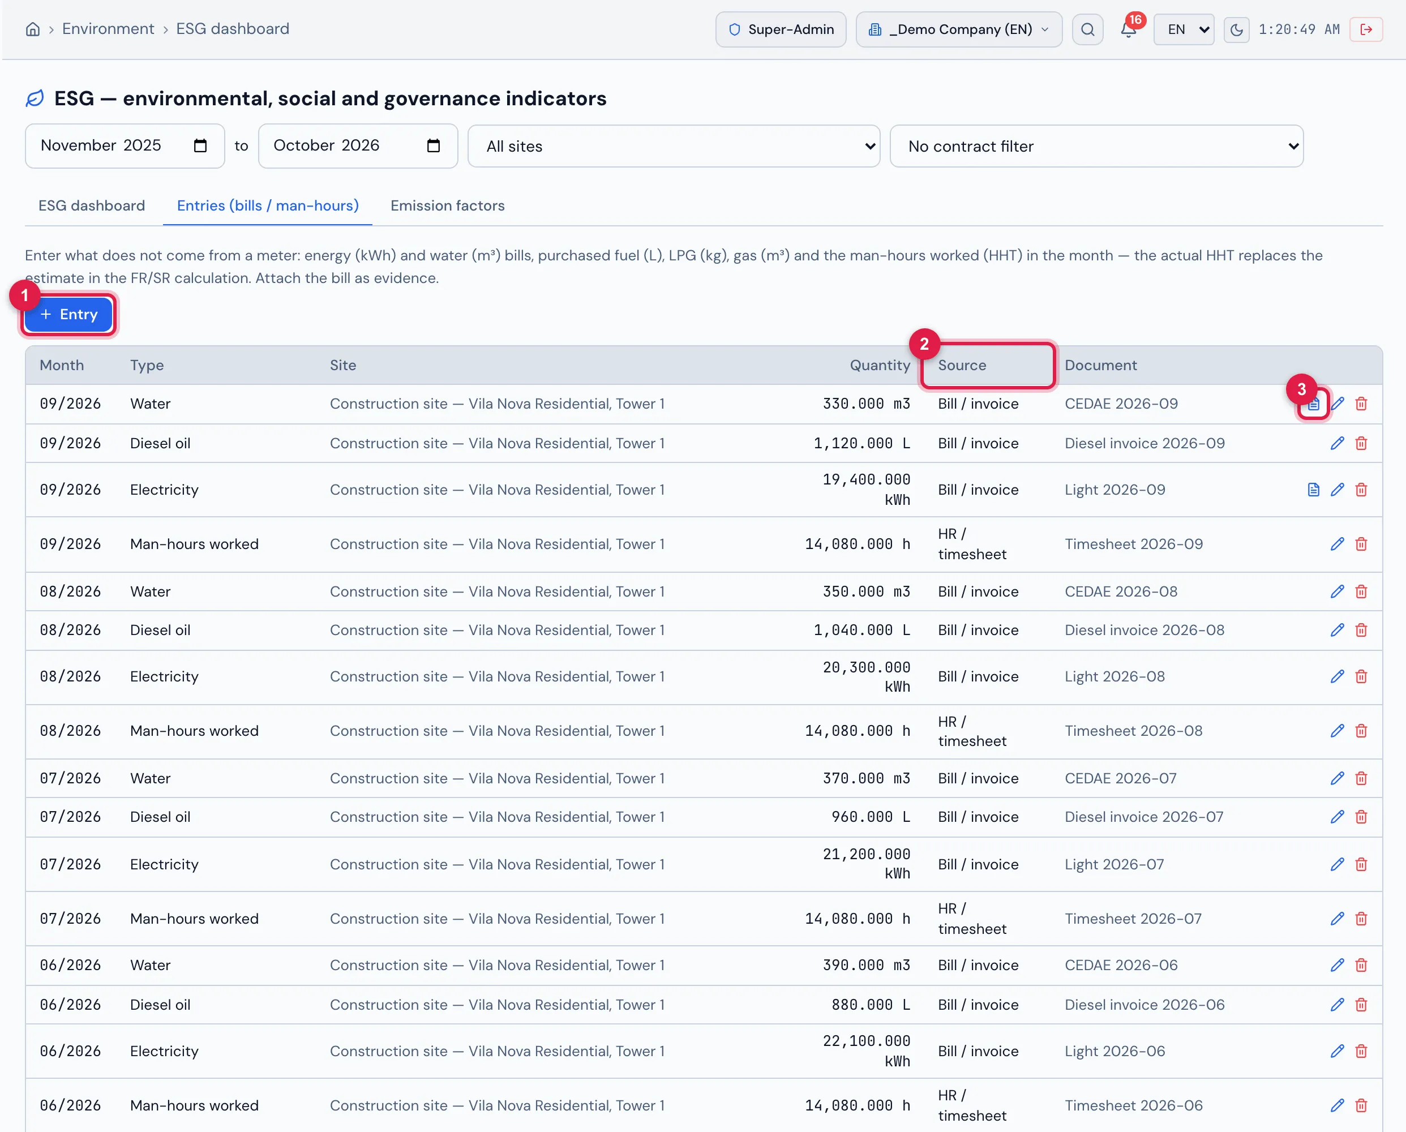Expand the No contract filter dropdown
Viewport: 1406px width, 1132px height.
1096,146
